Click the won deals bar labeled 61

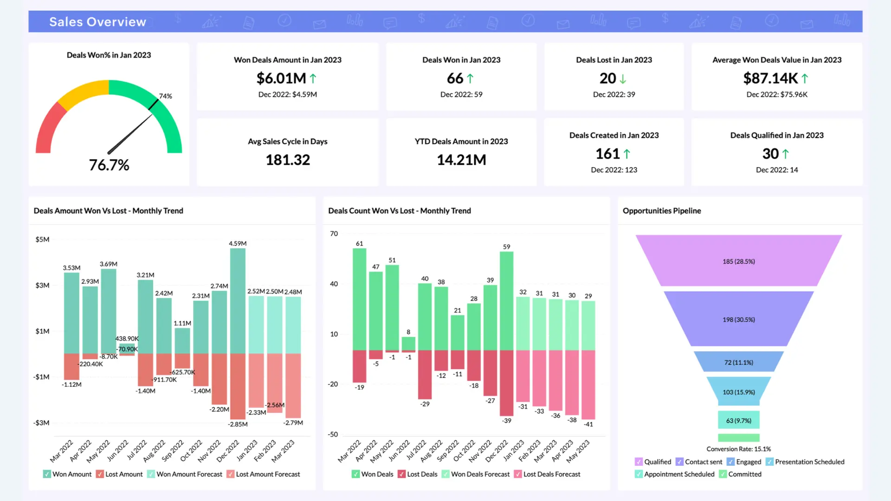[360, 299]
